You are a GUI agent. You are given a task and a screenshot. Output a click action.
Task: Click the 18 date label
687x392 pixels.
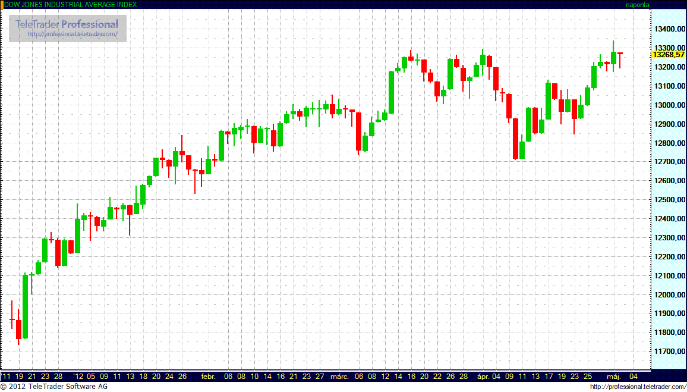point(143,376)
